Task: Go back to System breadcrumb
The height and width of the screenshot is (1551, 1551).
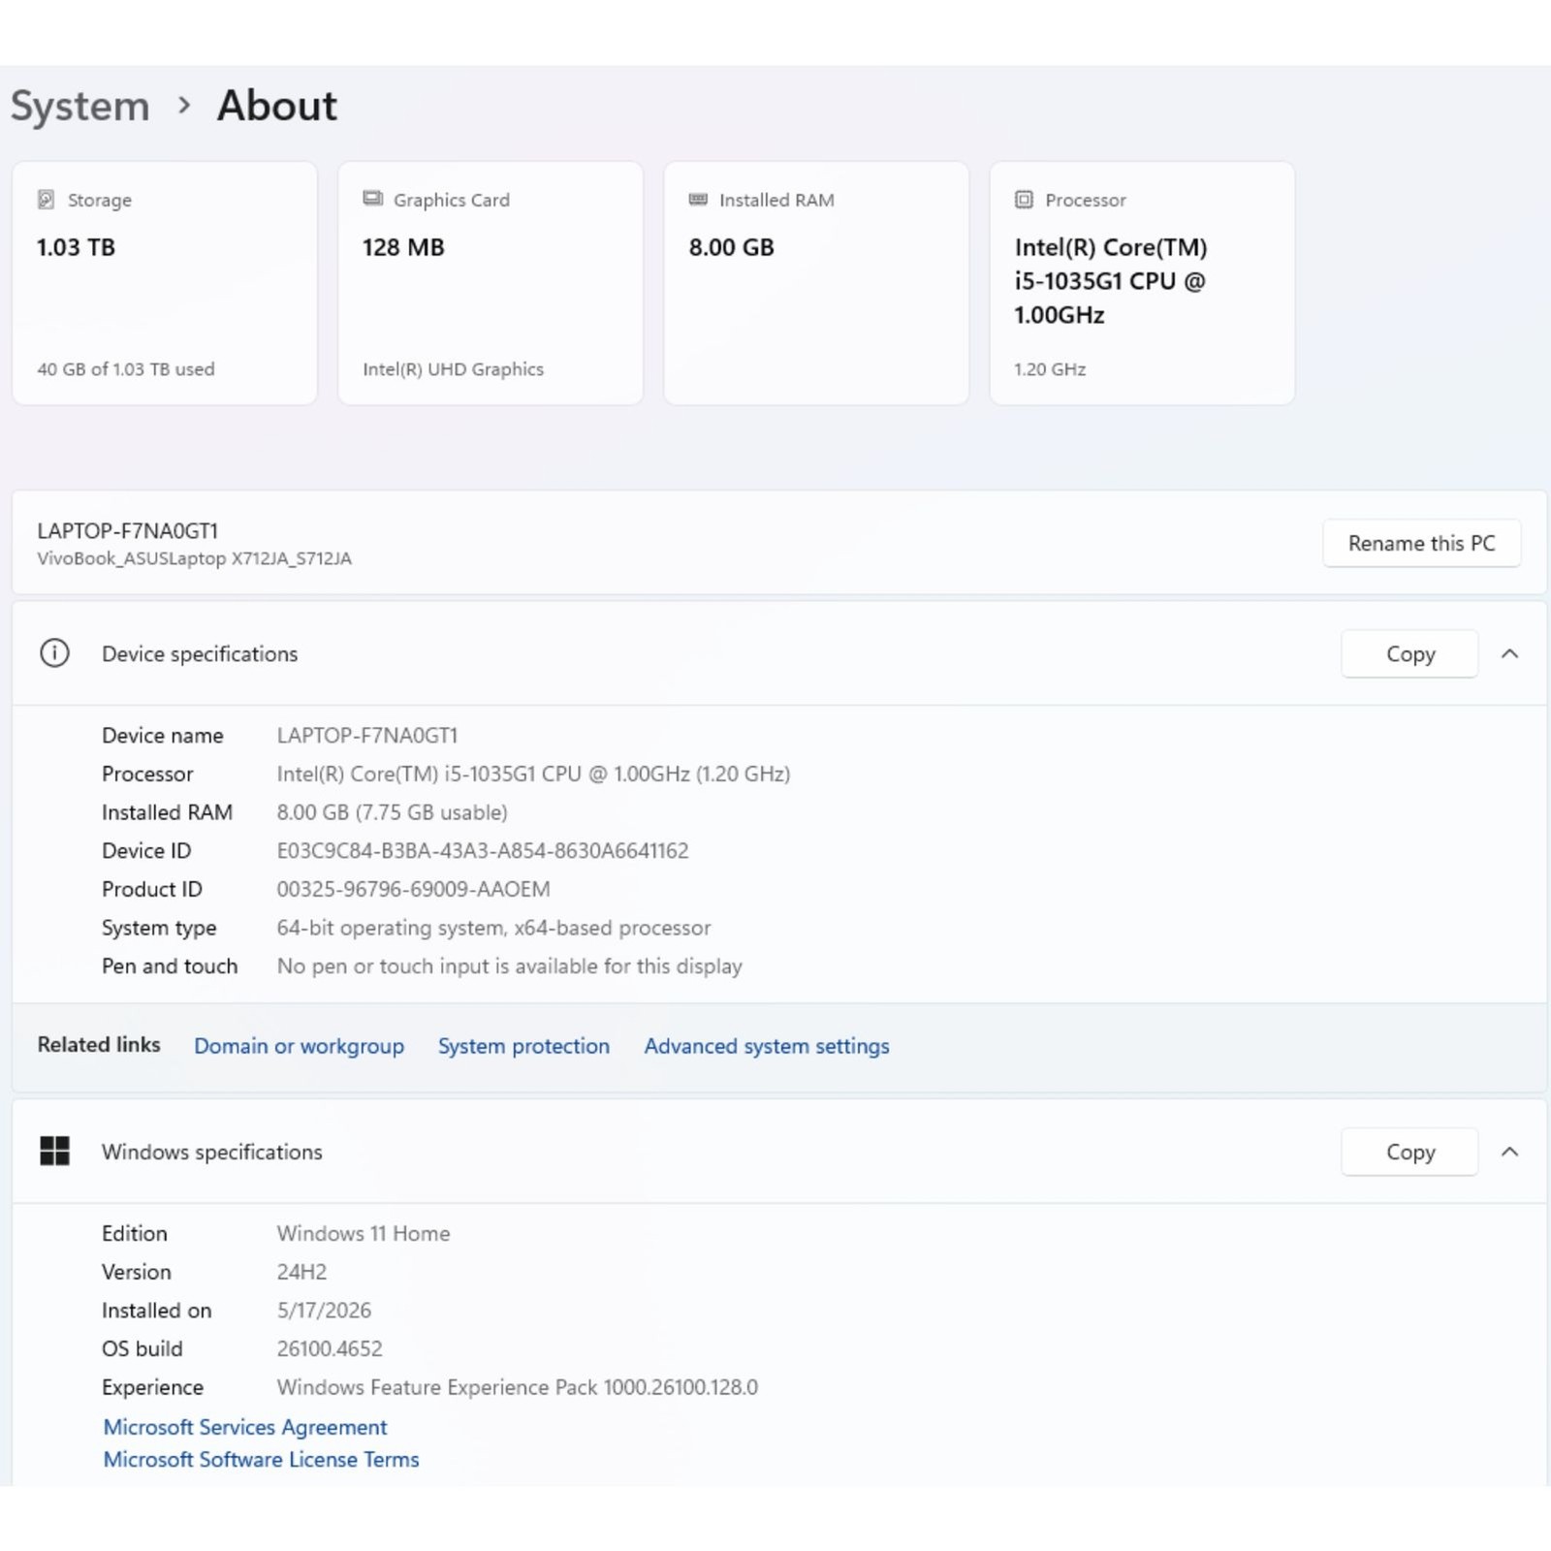Action: point(80,106)
